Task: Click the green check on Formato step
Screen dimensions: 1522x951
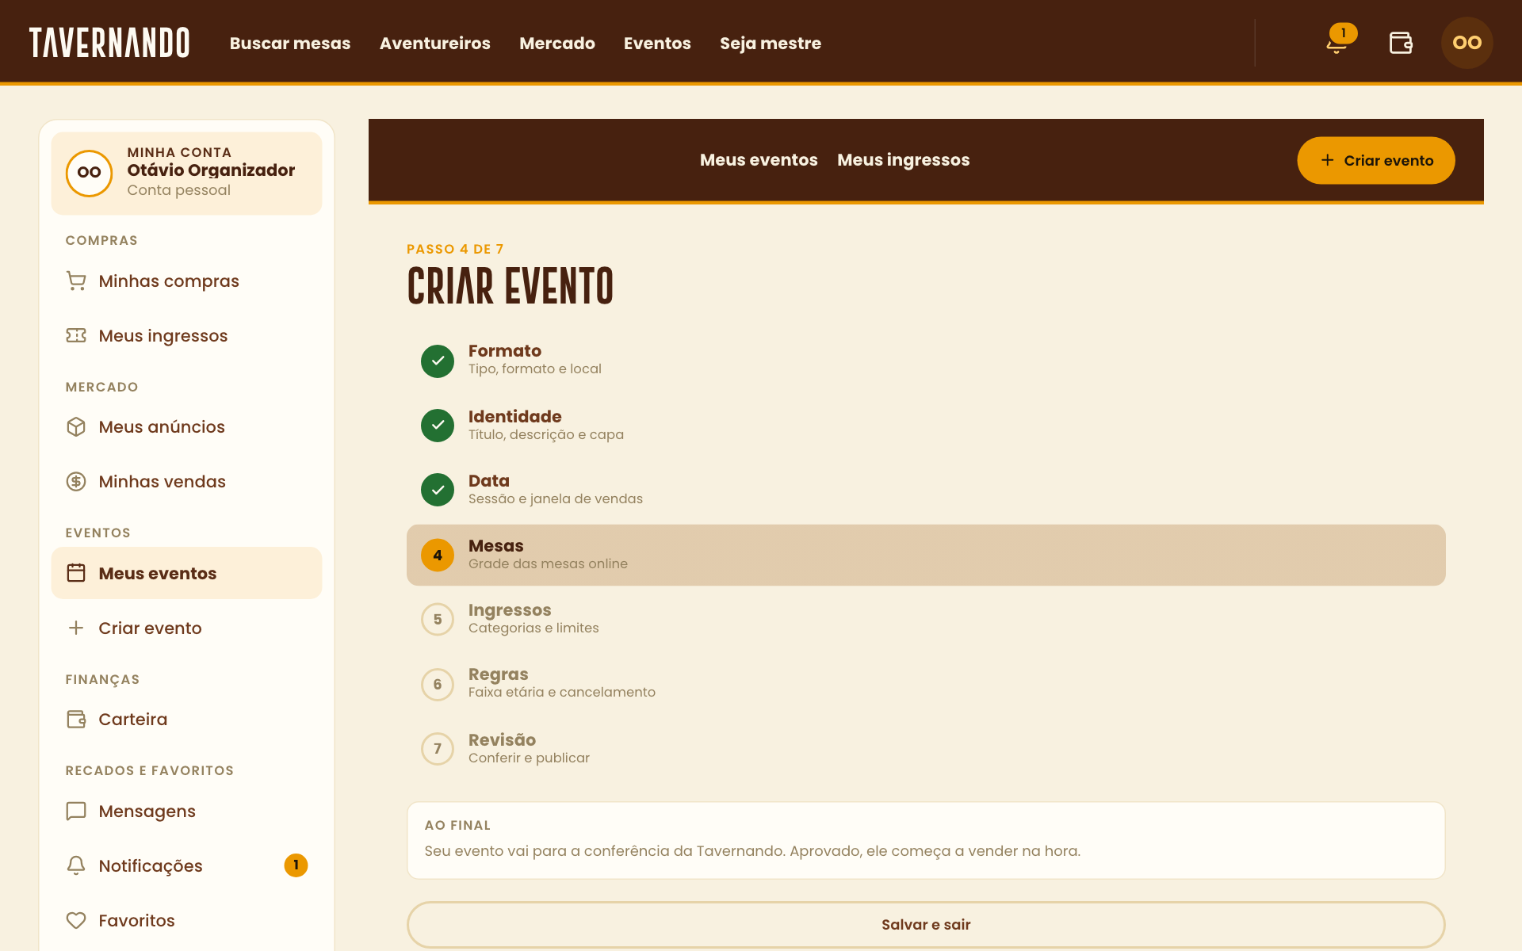Action: tap(438, 361)
